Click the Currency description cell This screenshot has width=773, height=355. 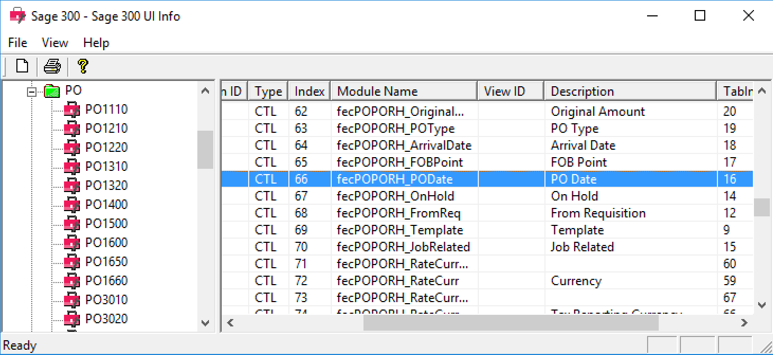click(x=630, y=281)
